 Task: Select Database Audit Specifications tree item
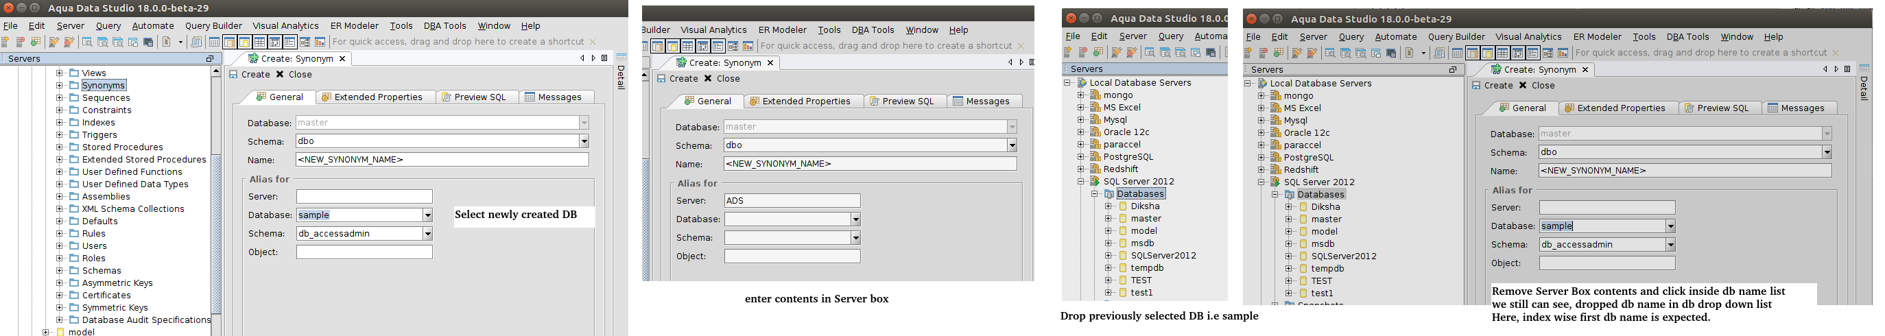coord(145,320)
